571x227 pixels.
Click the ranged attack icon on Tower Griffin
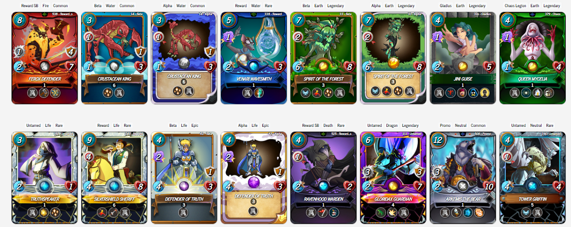click(507, 156)
